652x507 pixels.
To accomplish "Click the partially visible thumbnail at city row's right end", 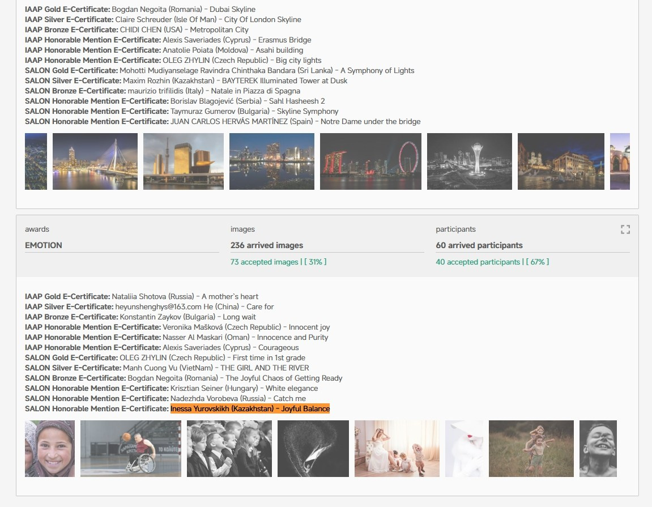I will (x=620, y=161).
